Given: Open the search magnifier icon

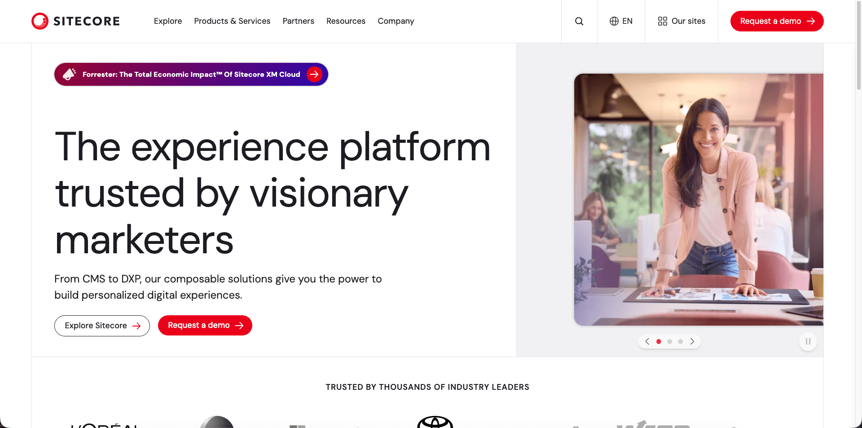Looking at the screenshot, I should click(x=579, y=21).
